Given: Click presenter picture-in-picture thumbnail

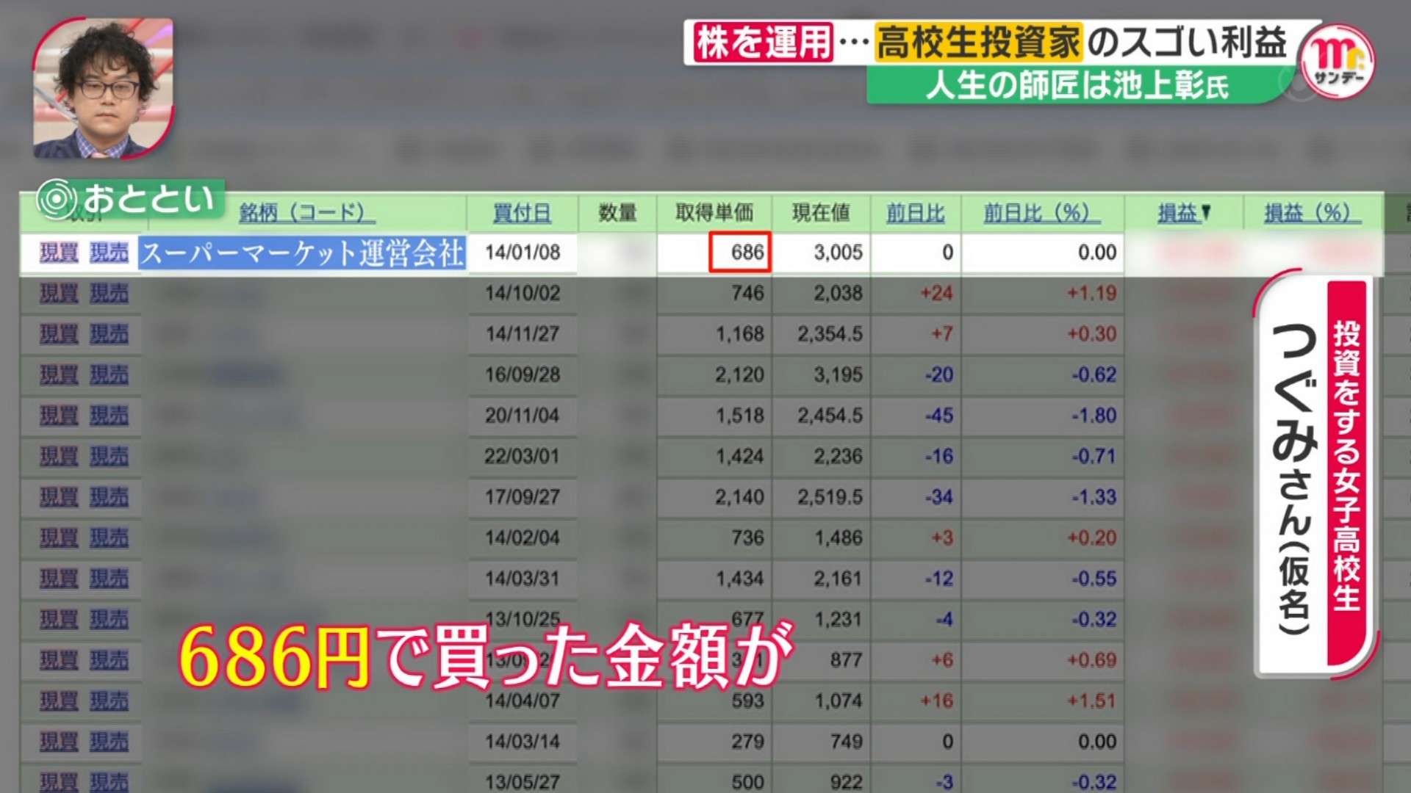Looking at the screenshot, I should (x=103, y=88).
